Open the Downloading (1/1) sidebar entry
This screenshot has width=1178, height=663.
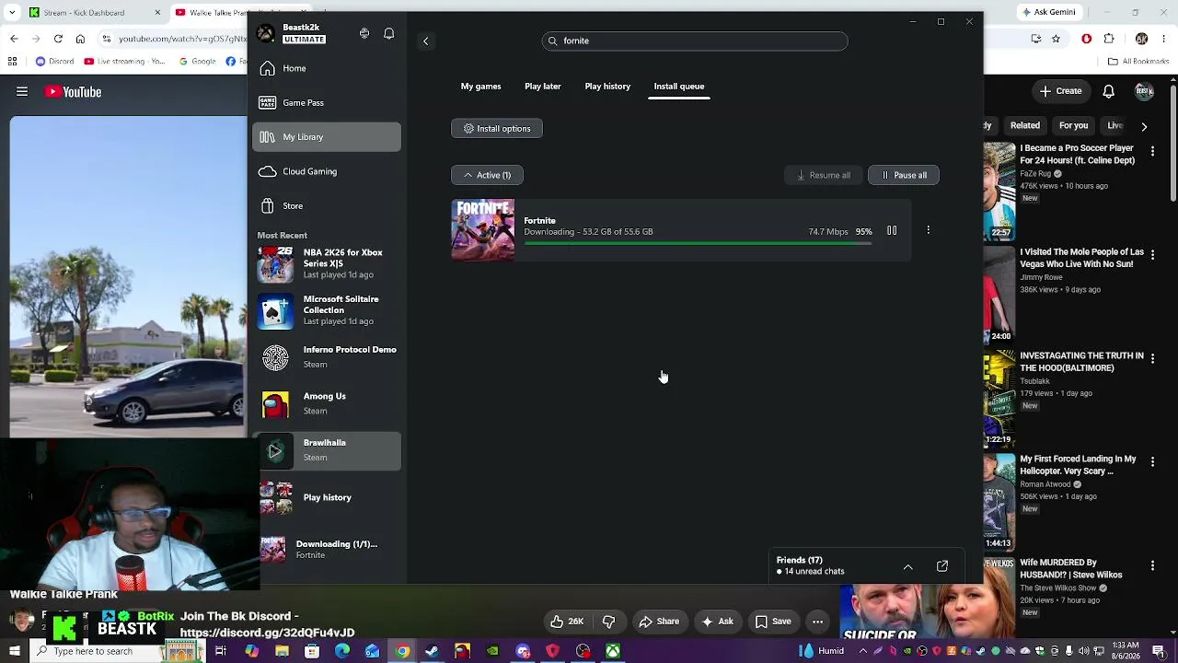pos(329,549)
